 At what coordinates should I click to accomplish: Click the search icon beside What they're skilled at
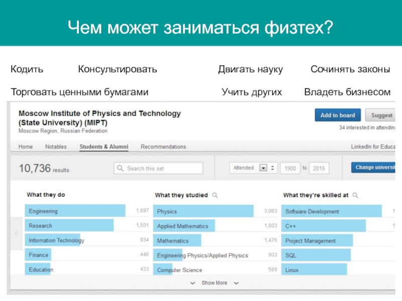[355, 195]
